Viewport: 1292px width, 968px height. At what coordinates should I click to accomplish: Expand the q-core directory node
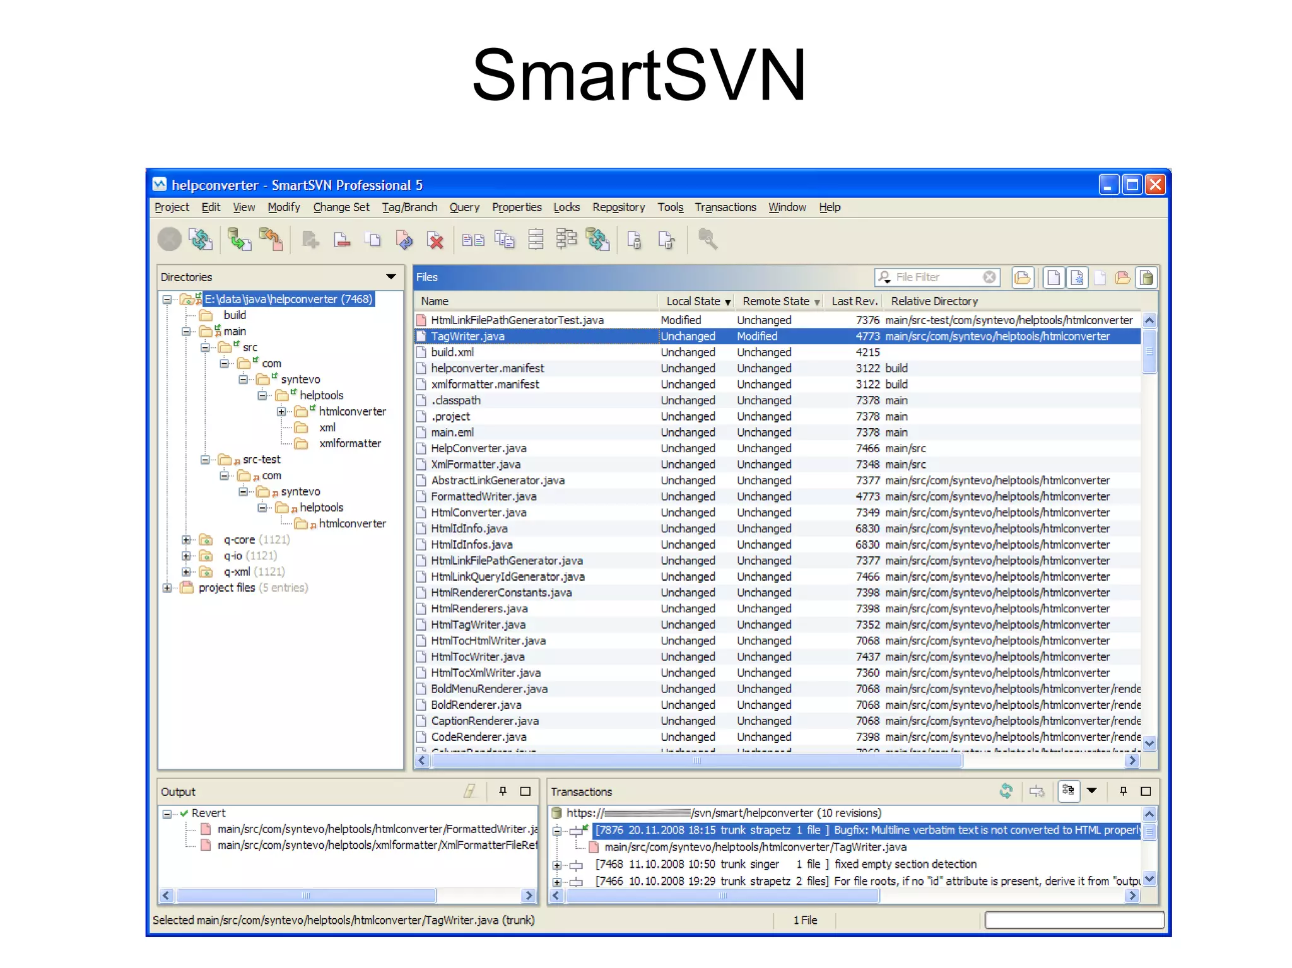click(186, 540)
